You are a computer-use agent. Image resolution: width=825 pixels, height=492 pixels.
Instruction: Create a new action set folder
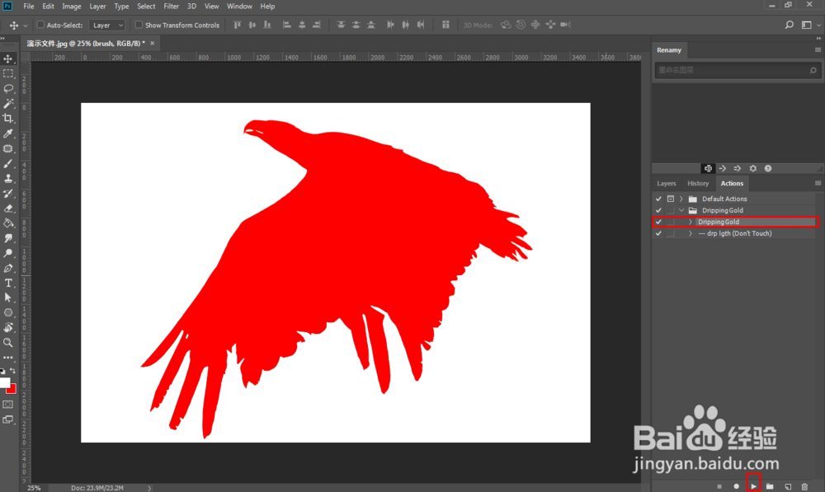pos(770,487)
